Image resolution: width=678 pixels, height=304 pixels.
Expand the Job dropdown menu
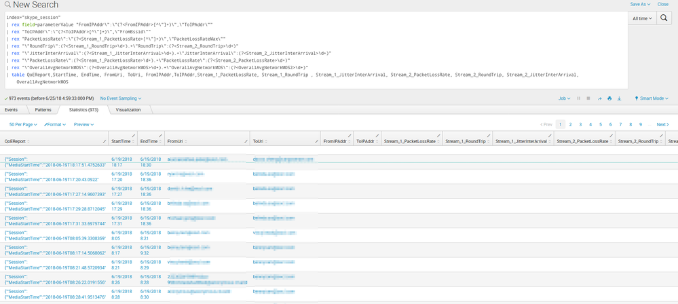pyautogui.click(x=564, y=98)
